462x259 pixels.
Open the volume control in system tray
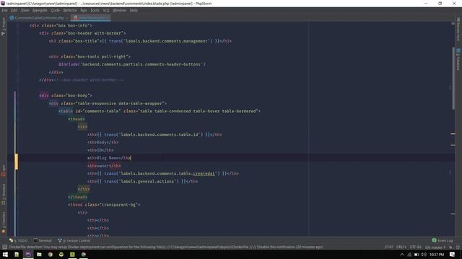(424, 254)
